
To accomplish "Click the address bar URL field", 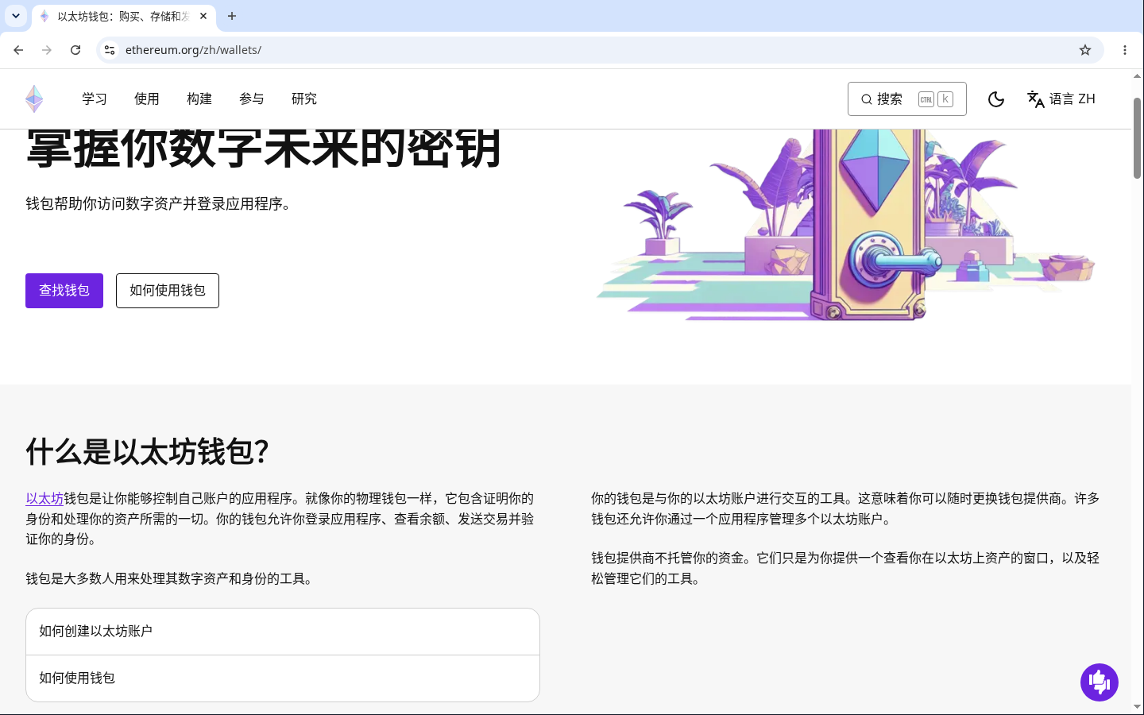I will pyautogui.click(x=600, y=50).
